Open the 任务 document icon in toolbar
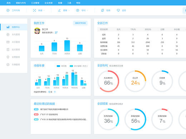Screen dimensions: 186x139 click(102, 10)
